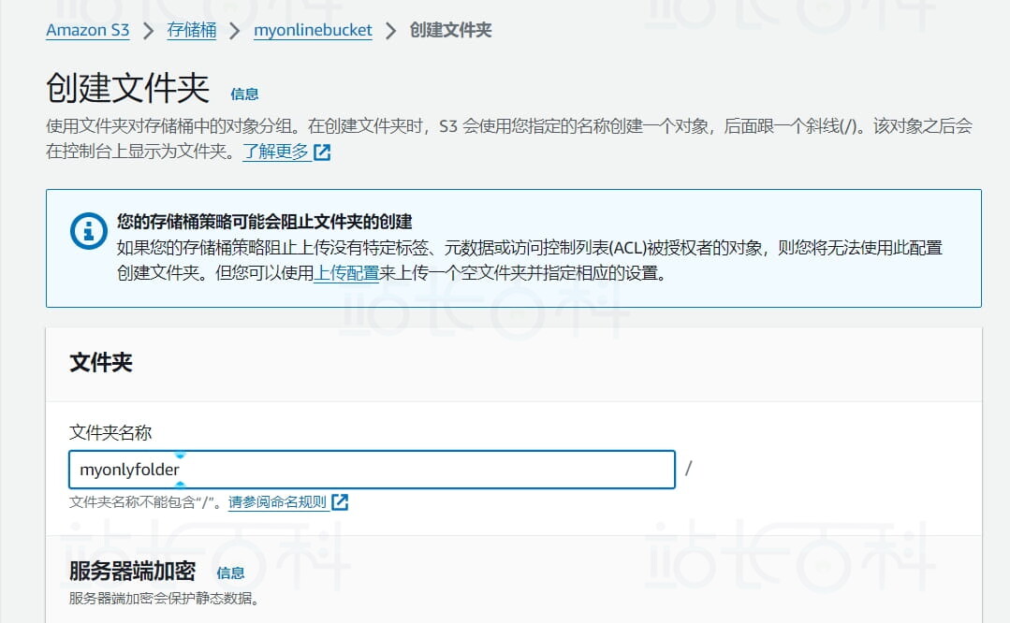The image size is (1010, 623).
Task: Go to the 存储桶 breadcrumb link
Action: (191, 30)
